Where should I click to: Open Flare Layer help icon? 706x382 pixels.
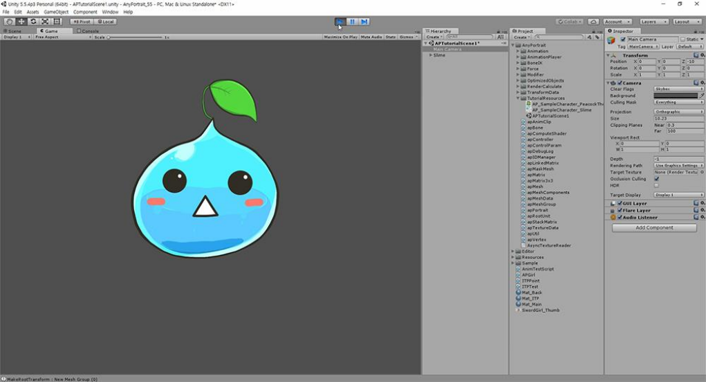(696, 210)
